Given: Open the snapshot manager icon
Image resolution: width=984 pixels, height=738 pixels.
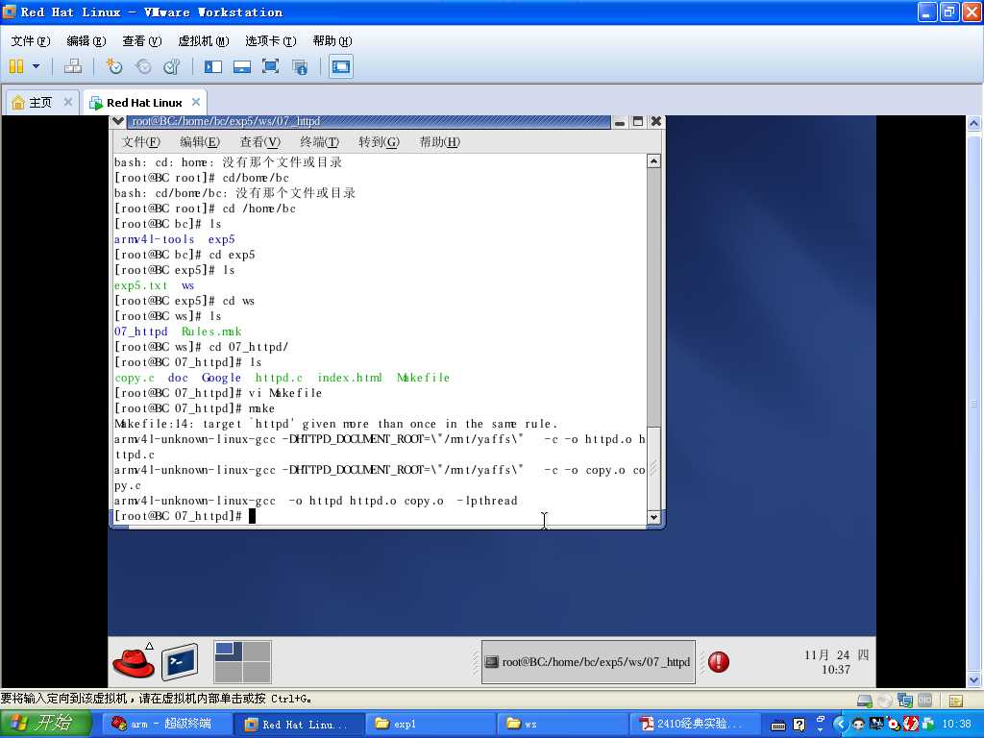Looking at the screenshot, I should 172,66.
